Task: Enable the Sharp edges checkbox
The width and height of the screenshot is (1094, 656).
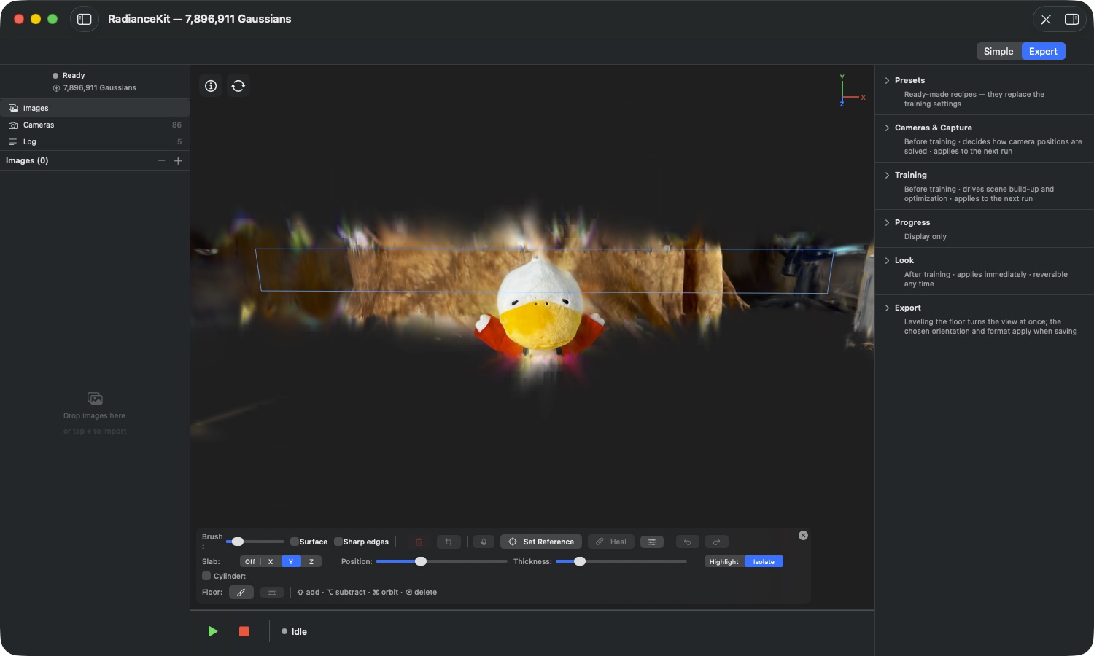Action: click(338, 542)
